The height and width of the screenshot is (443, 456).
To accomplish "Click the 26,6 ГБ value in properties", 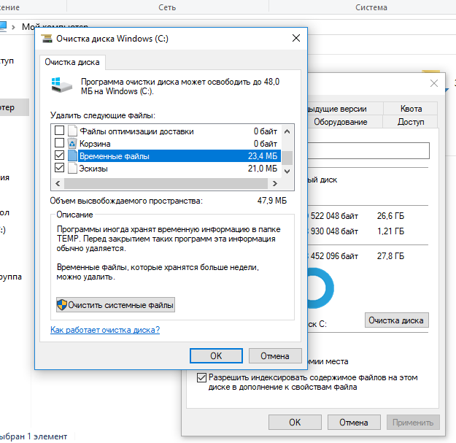I will coord(390,216).
